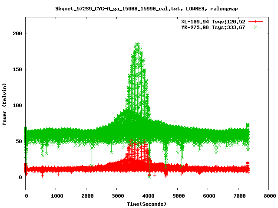The height and width of the screenshot is (208, 278).
Task: Click the y-axis tick label 50
Action: pyautogui.click(x=19, y=141)
